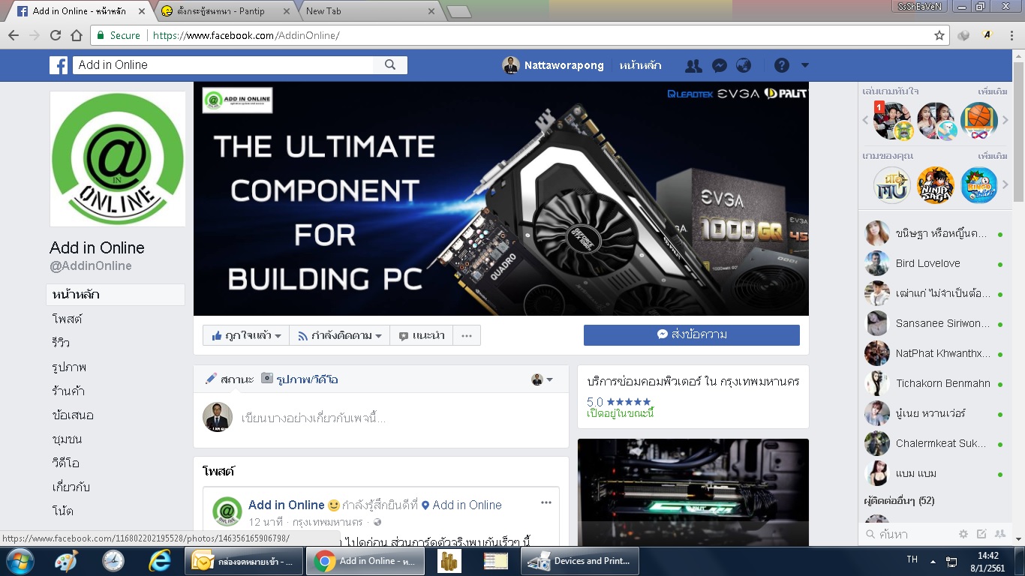Open the quick help question icon
Image resolution: width=1025 pixels, height=576 pixels.
point(782,65)
